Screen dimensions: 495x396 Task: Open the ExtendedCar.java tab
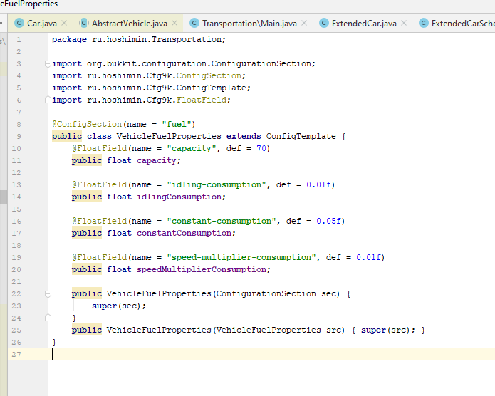click(363, 24)
